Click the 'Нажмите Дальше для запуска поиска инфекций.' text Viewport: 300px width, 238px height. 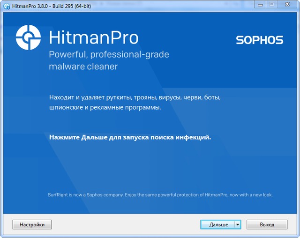[130, 137]
